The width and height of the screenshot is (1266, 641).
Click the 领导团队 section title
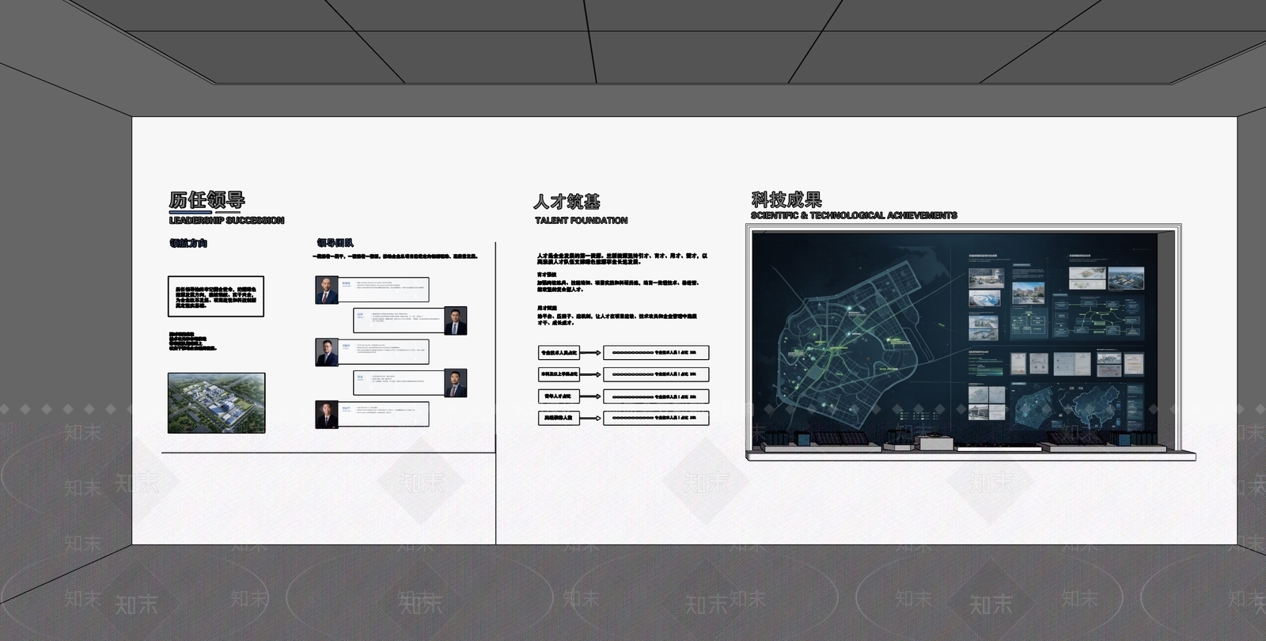(x=335, y=244)
